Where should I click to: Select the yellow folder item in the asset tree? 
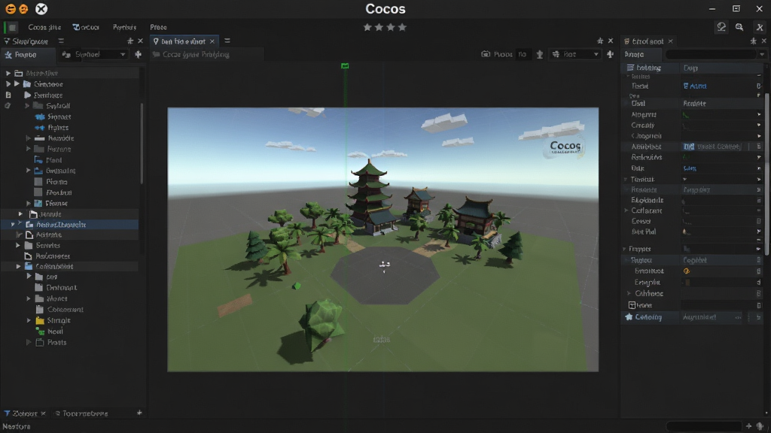[x=53, y=320]
